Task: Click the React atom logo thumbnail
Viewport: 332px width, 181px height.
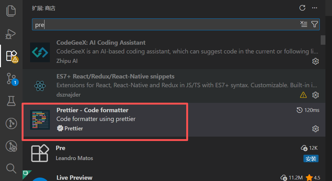Action: pos(40,86)
